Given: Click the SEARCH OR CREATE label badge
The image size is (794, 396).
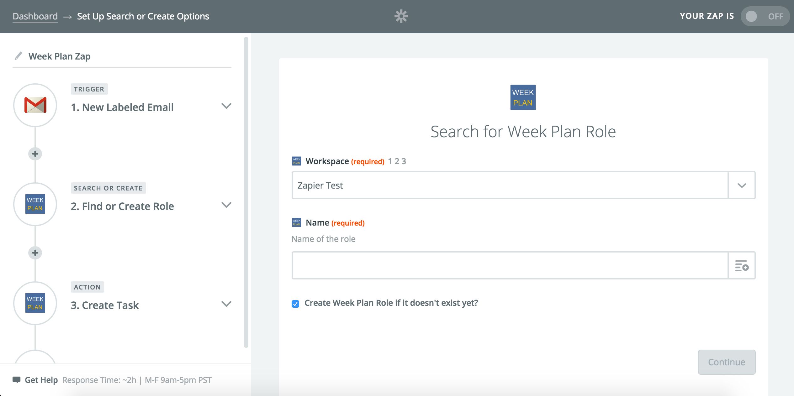Looking at the screenshot, I should point(108,188).
